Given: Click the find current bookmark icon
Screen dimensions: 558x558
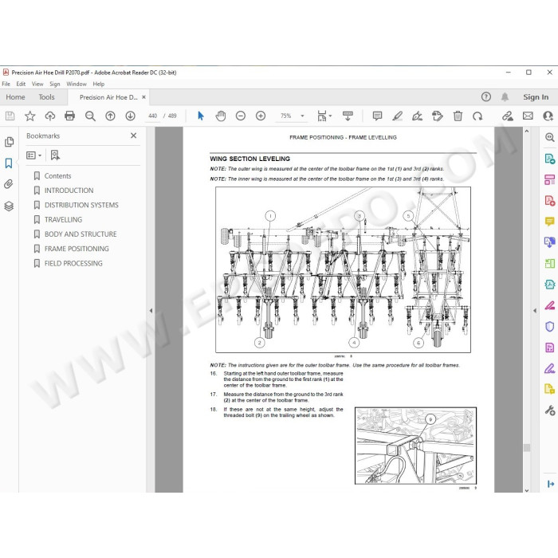Looking at the screenshot, I should [55, 155].
